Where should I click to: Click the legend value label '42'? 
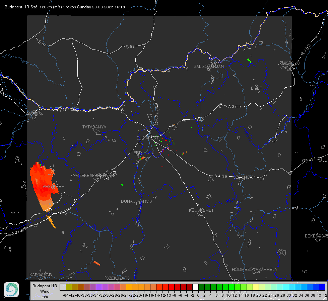point(325,295)
